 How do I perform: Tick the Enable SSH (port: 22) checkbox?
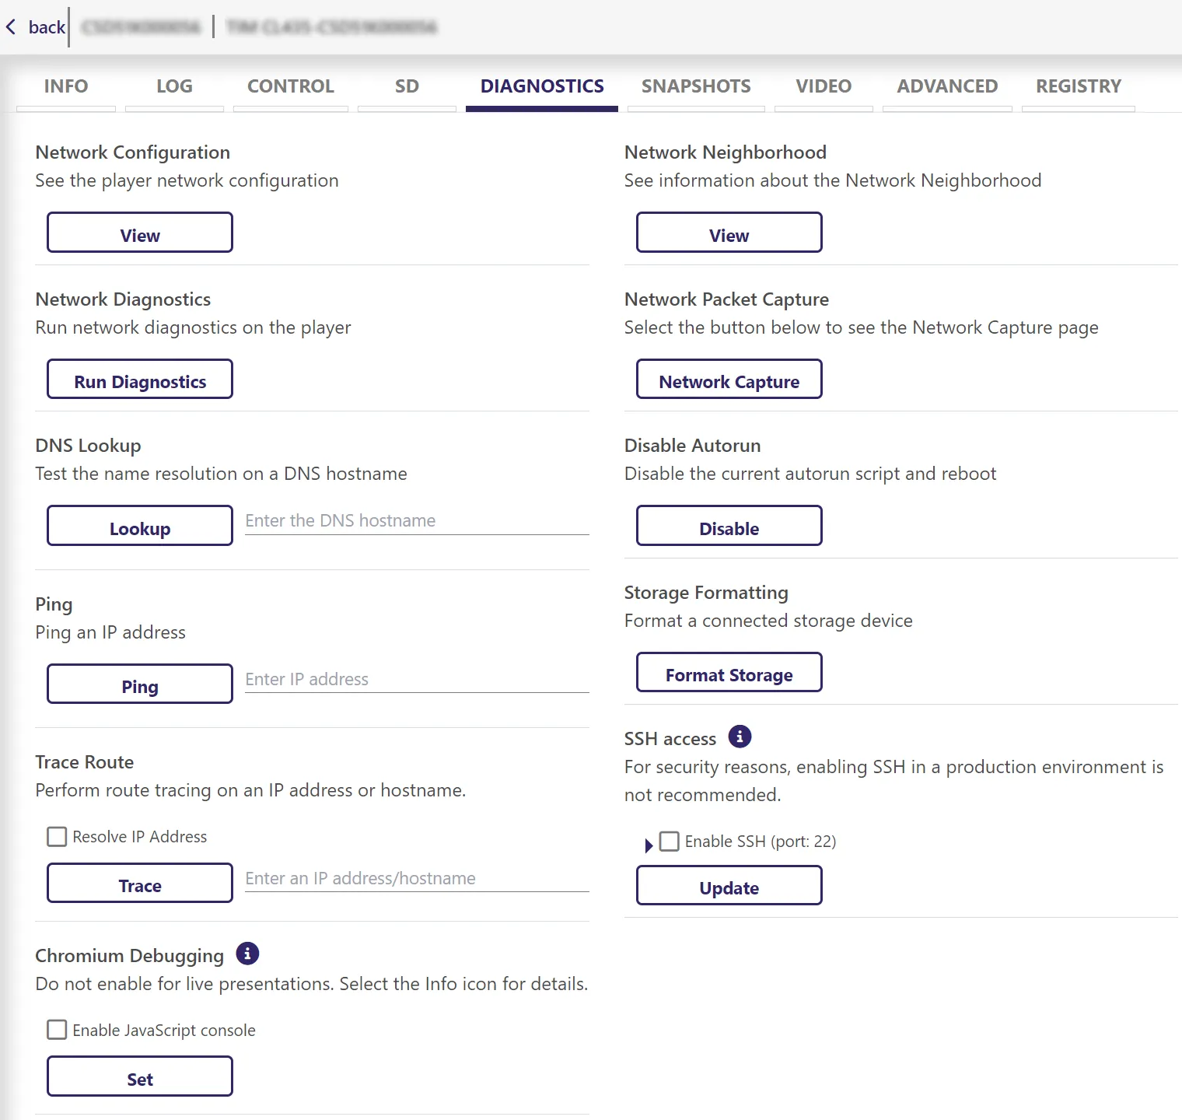pos(669,841)
